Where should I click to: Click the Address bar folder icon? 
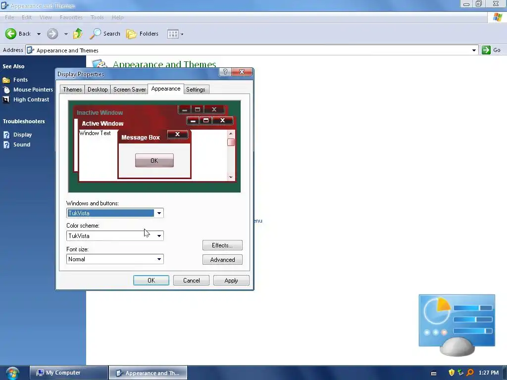pos(30,50)
